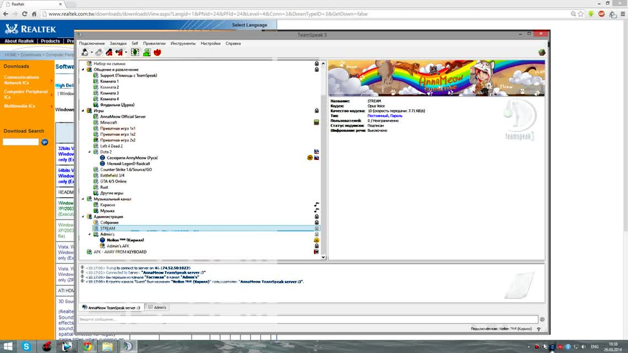Collapse the Общение и развлечение channel group
628x353 pixels.
(x=83, y=69)
